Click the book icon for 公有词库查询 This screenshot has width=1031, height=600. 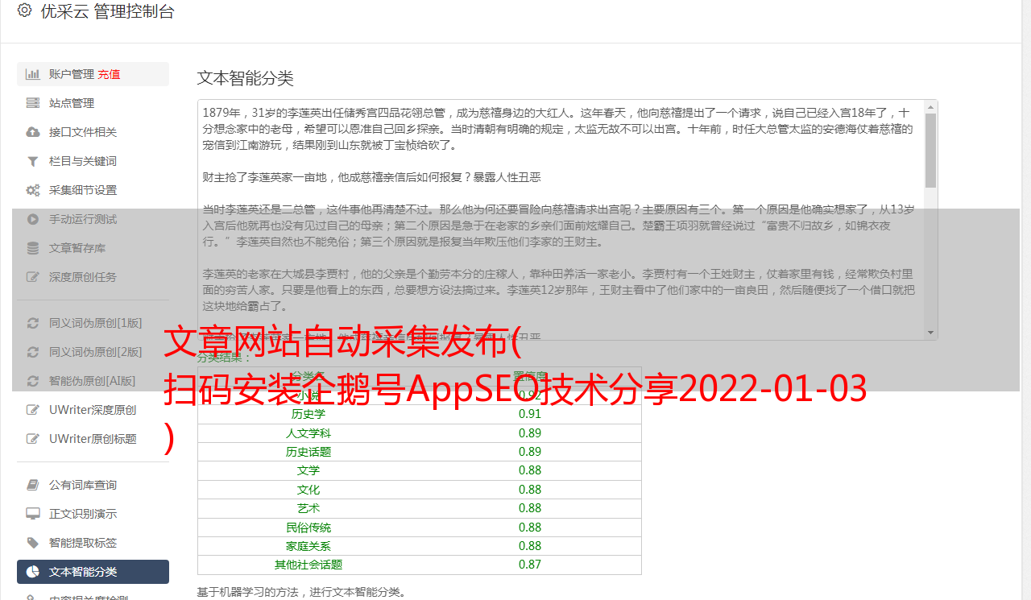tap(33, 485)
